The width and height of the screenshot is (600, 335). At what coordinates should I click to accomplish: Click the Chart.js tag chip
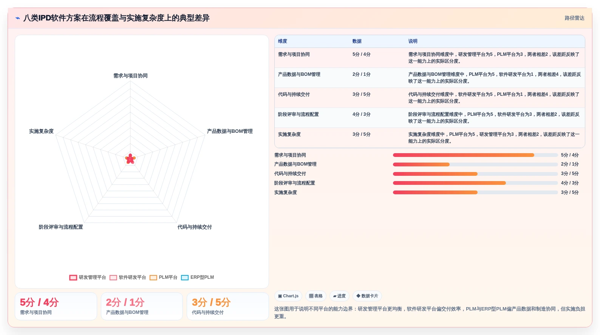288,296
